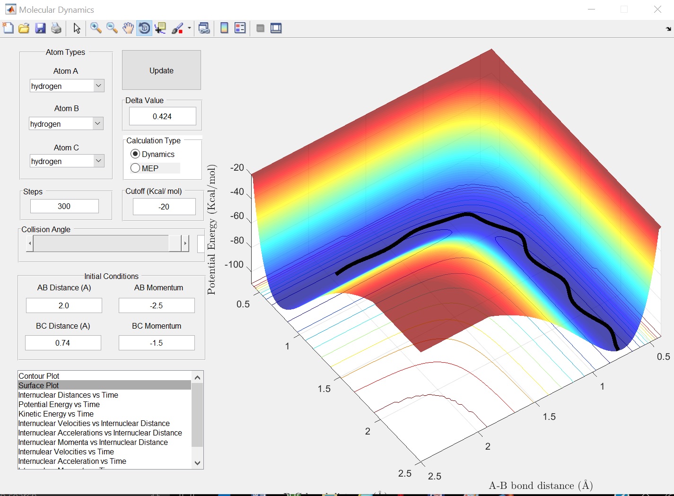Click the Collision Angle slider track

click(x=102, y=244)
